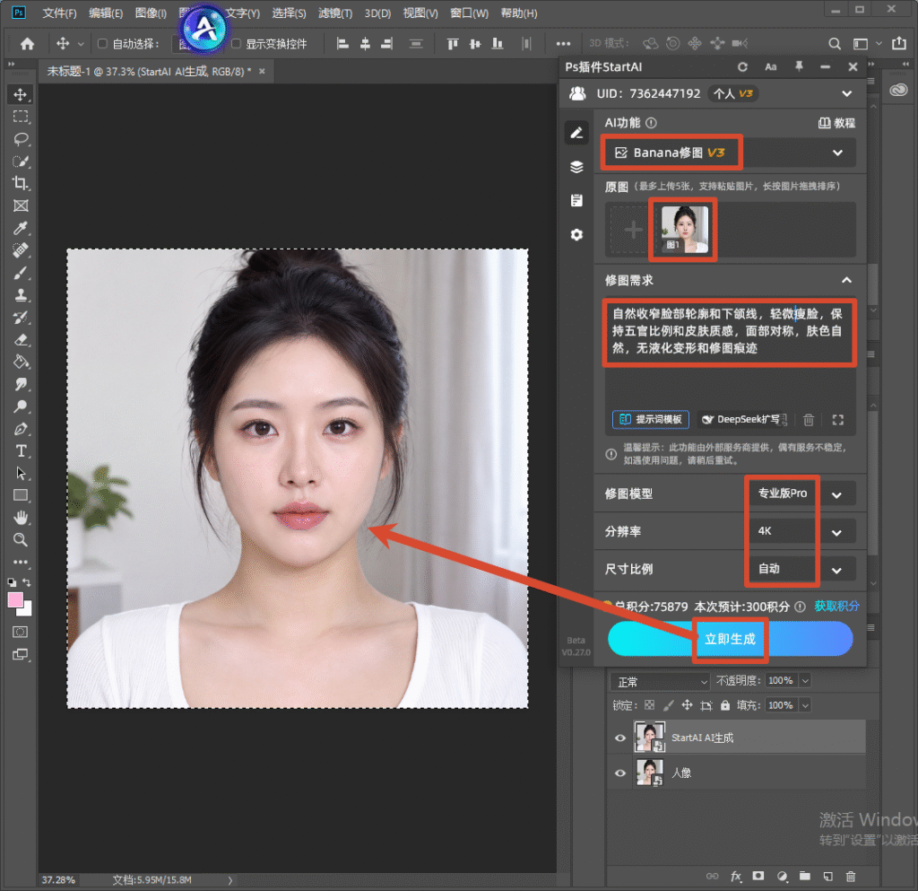Select the Hand tool

(21, 517)
